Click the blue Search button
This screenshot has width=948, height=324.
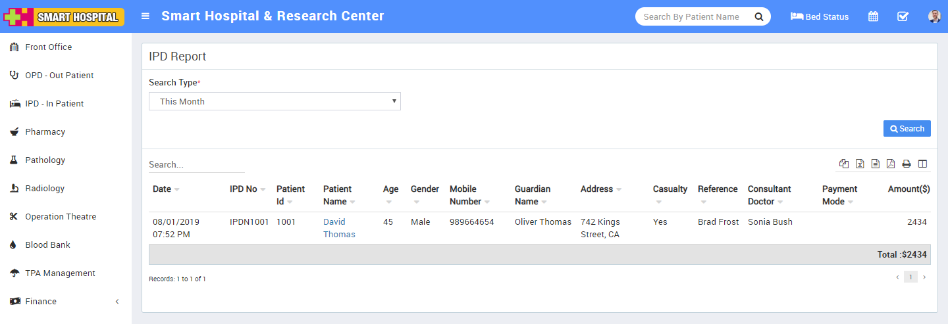(907, 129)
